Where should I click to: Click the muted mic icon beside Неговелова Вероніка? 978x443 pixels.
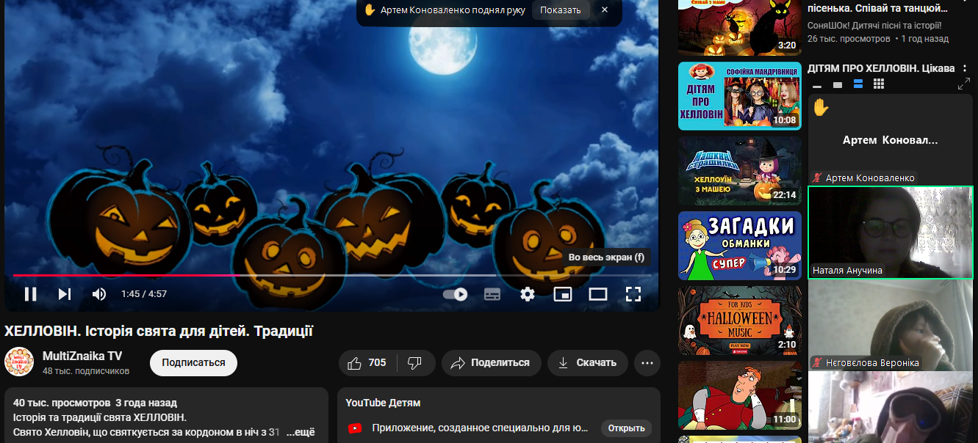click(817, 363)
